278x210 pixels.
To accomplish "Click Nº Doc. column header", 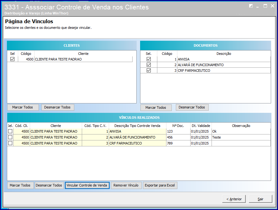I will (x=178, y=126).
